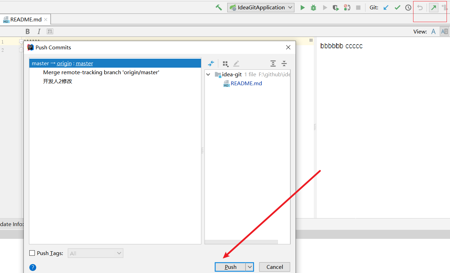Click the gray run-with-profiler play icon
The image size is (450, 273).
[x=325, y=8]
